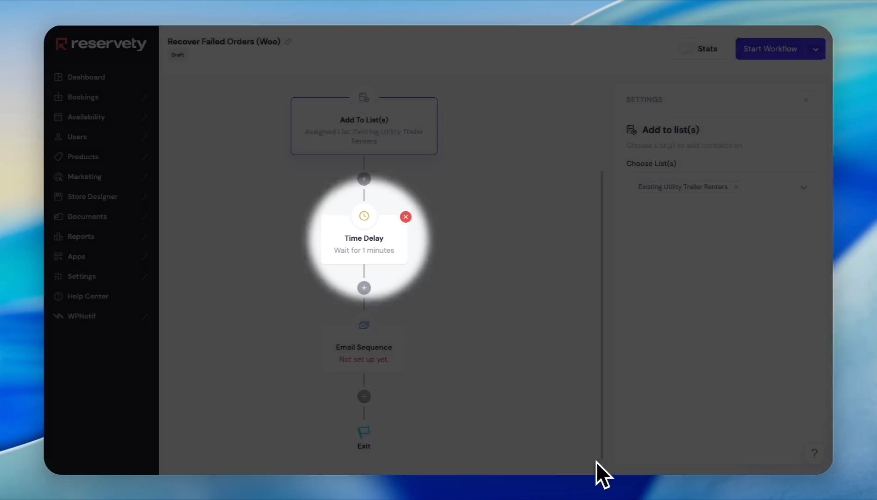Expand the Availability chevron

tap(144, 117)
